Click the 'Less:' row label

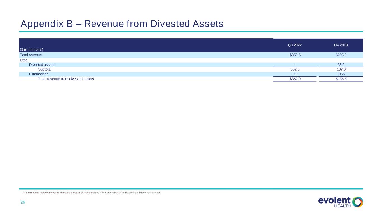(x=25, y=60)
